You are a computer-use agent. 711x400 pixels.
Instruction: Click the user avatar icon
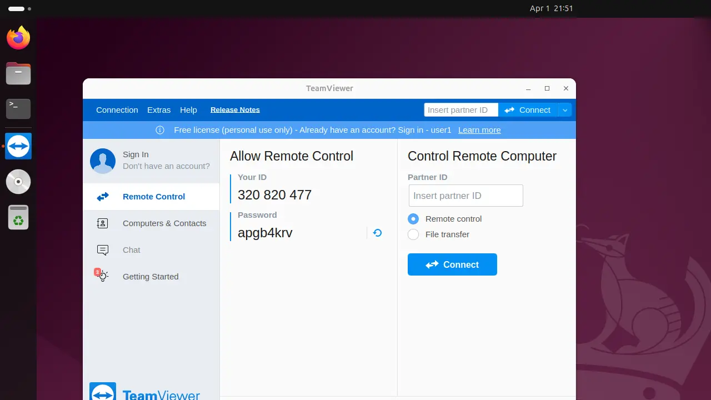(x=103, y=161)
